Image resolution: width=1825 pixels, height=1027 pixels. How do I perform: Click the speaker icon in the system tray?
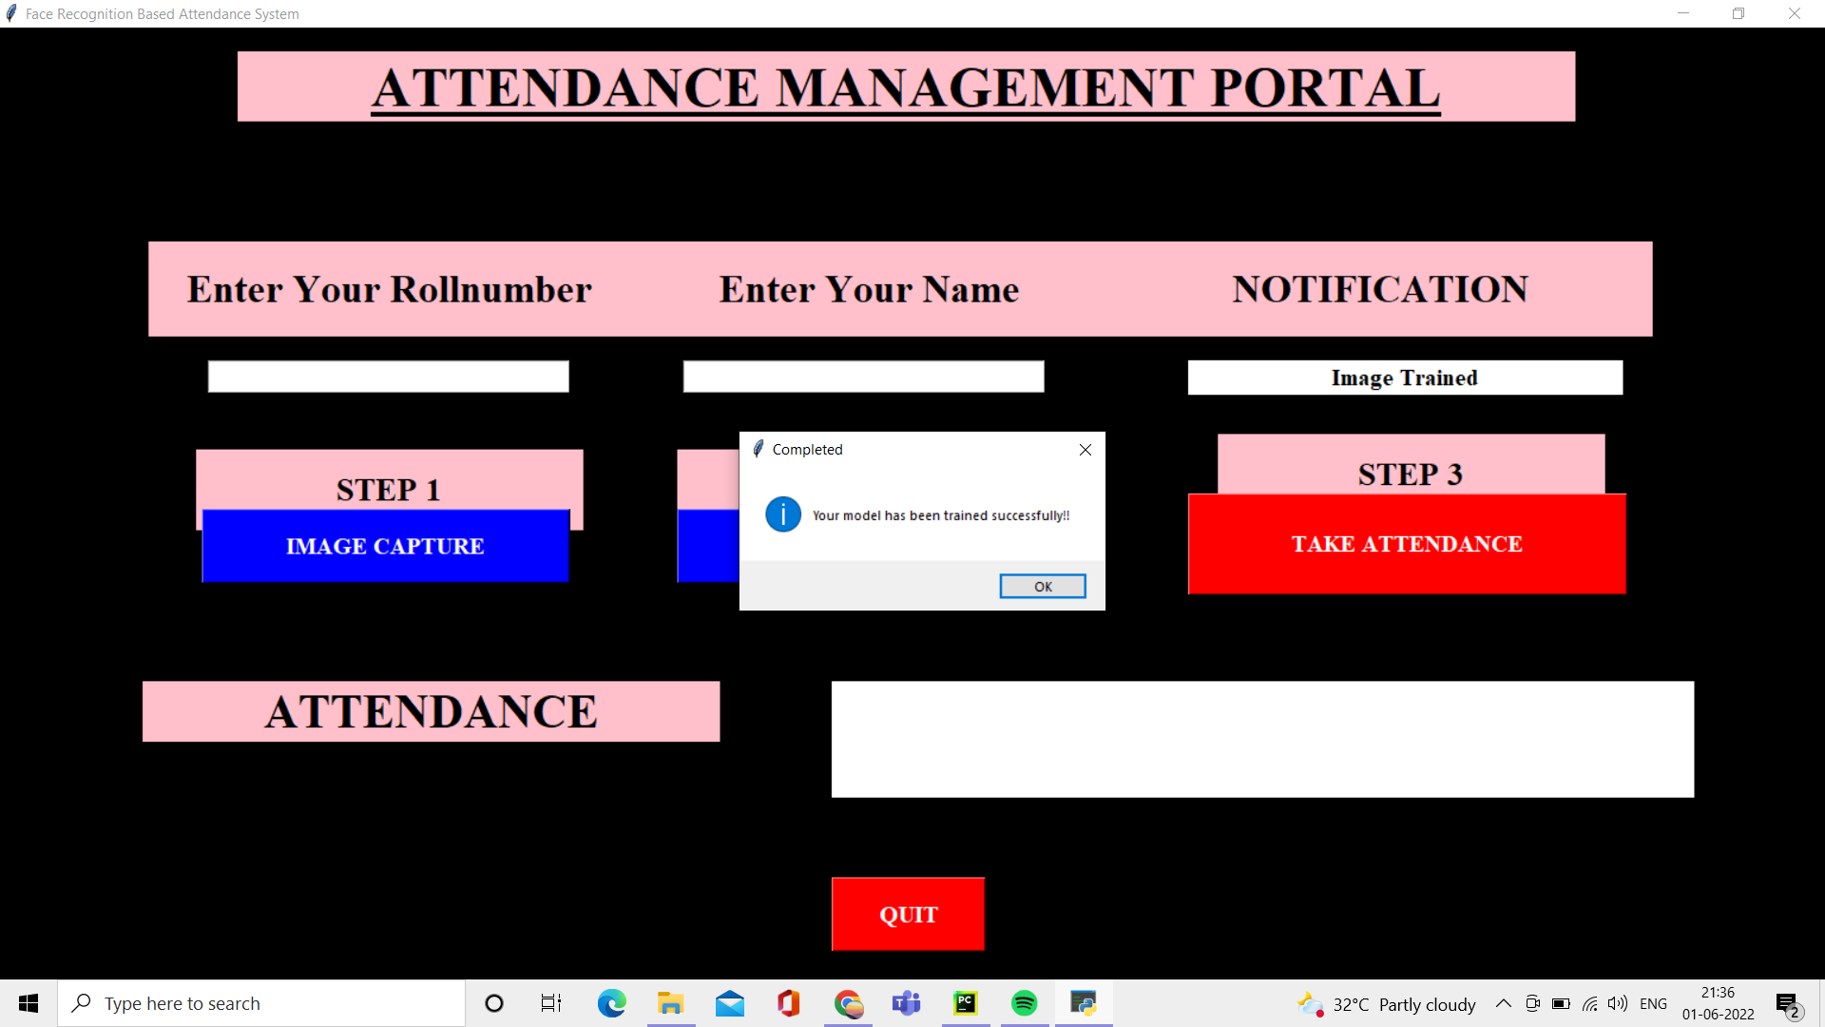tap(1619, 1003)
